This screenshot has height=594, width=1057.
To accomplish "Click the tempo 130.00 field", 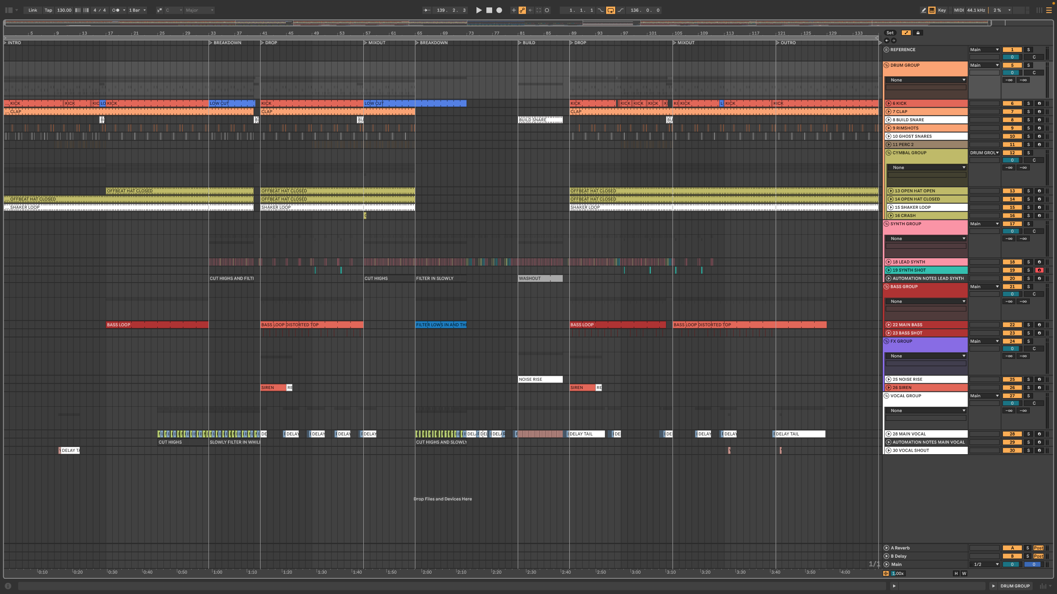I will tap(64, 10).
